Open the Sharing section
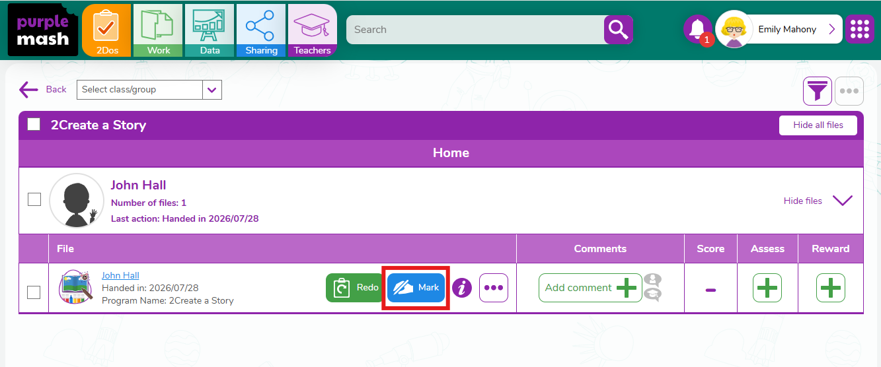 [x=261, y=30]
